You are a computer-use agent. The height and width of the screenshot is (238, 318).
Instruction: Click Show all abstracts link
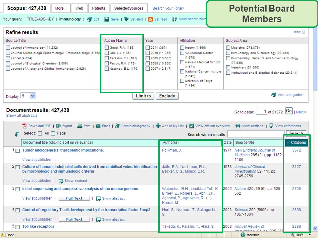pyautogui.click(x=22, y=116)
